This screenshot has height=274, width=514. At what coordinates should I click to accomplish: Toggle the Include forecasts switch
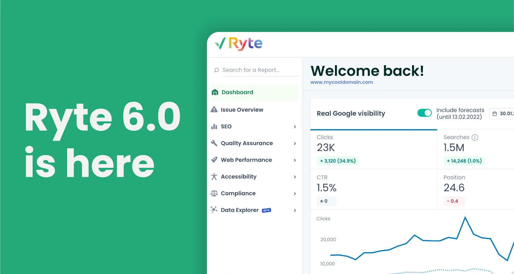(425, 113)
